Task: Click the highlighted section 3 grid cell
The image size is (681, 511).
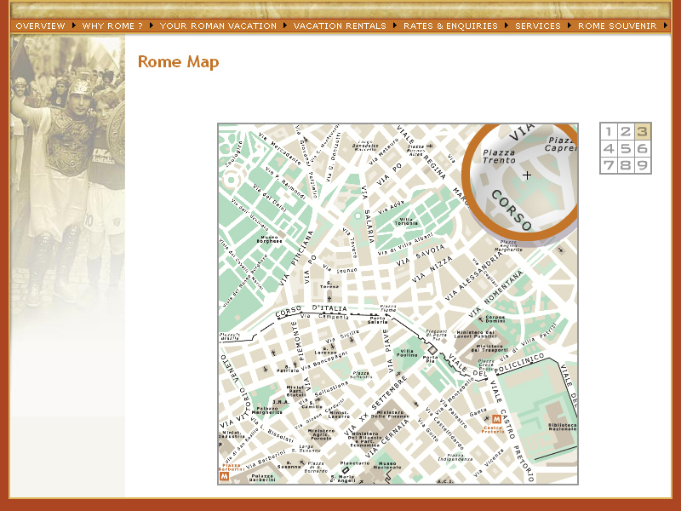Action: click(x=643, y=131)
